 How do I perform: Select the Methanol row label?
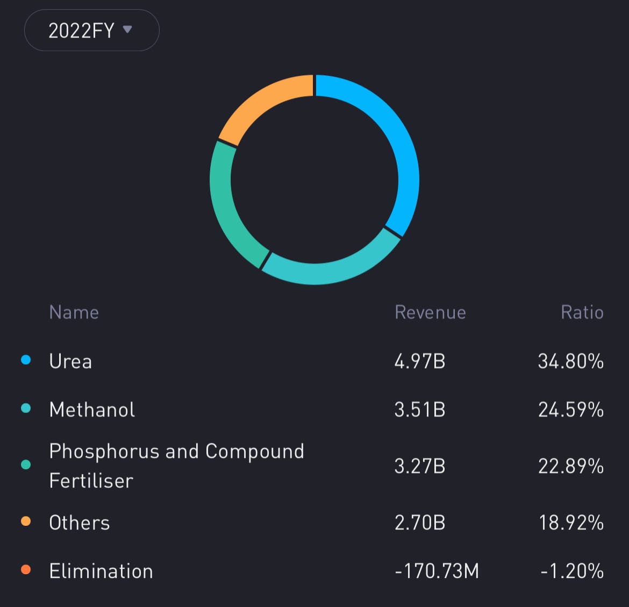pyautogui.click(x=92, y=410)
